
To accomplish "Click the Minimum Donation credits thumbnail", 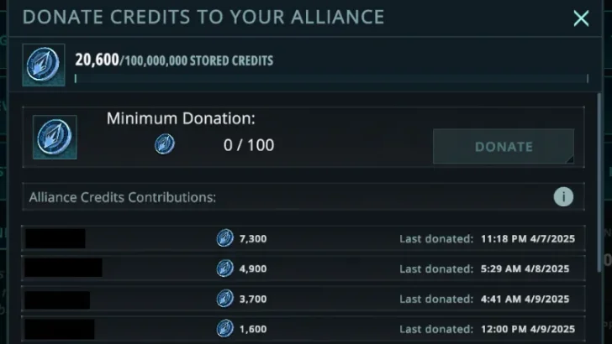I will 55,138.
